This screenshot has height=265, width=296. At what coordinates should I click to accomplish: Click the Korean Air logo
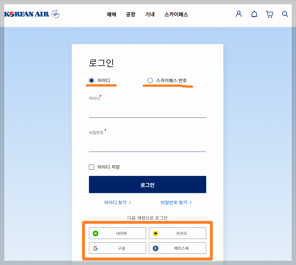tap(32, 14)
